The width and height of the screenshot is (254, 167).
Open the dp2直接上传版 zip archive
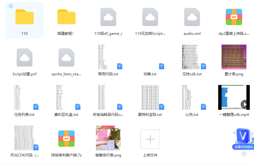pyautogui.click(x=234, y=17)
